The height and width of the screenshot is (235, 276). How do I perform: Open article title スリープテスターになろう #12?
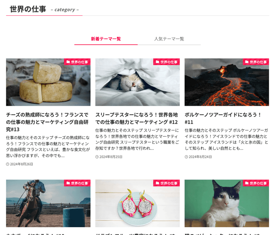click(x=136, y=118)
